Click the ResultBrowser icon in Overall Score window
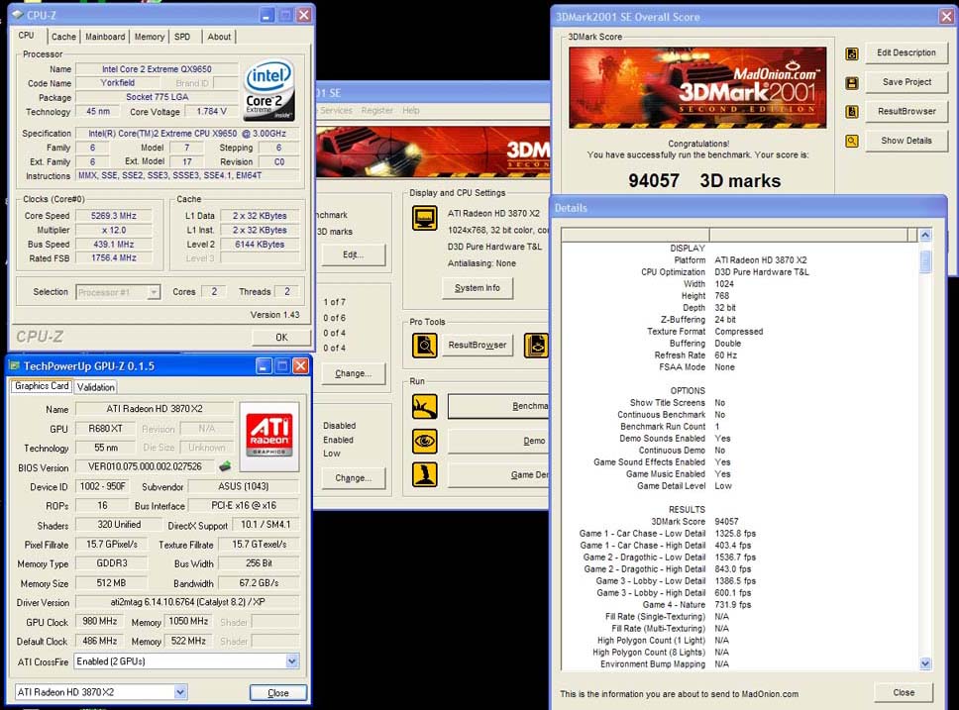Screen dimensions: 959x710 (851, 112)
